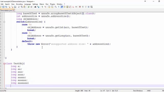The width and height of the screenshot is (164, 92).
Task: Click the ANSI encoding in status bar
Action: (149, 91)
